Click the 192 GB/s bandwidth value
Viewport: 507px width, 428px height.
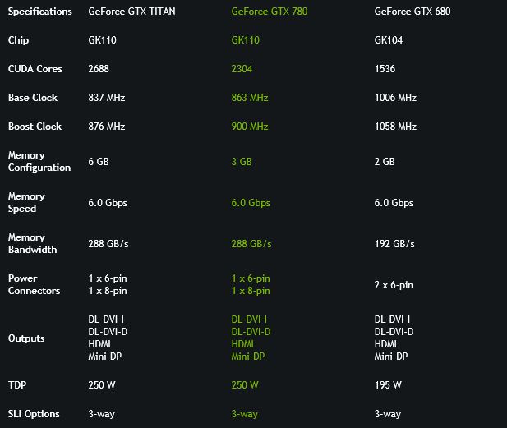coord(394,244)
